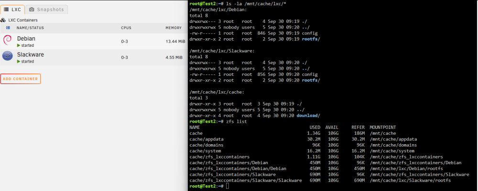Image resolution: width=478 pixels, height=191 pixels.
Task: Click the LXC Containers heading text
Action: 23,20
